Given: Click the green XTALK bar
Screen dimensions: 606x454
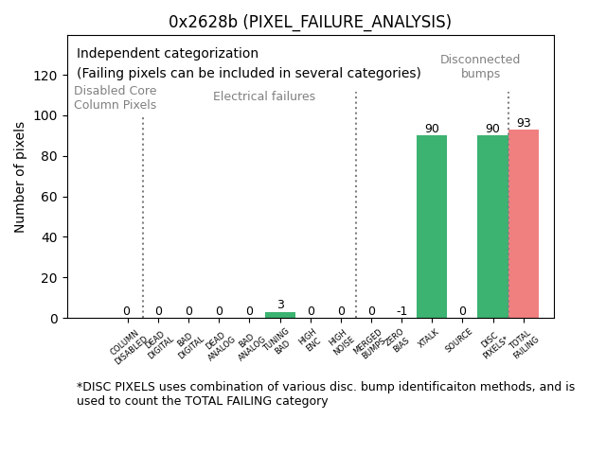Looking at the screenshot, I should pyautogui.click(x=432, y=227).
